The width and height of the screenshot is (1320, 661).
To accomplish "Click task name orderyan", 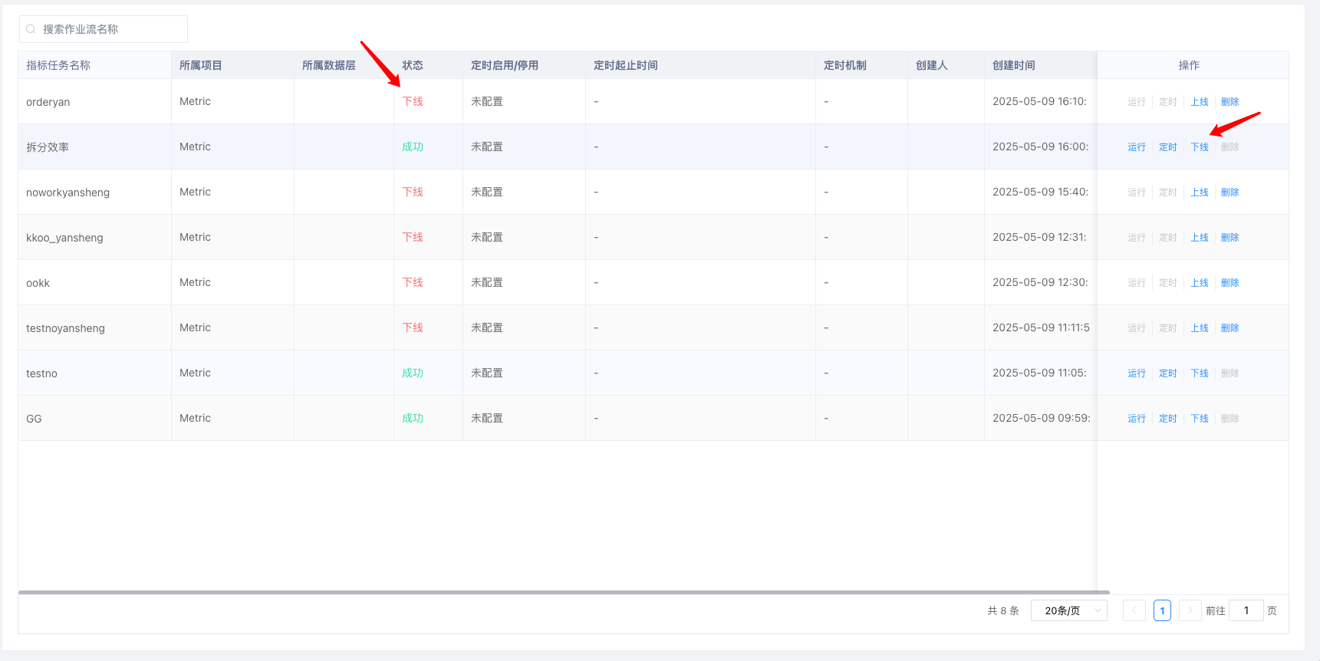I will pos(48,102).
